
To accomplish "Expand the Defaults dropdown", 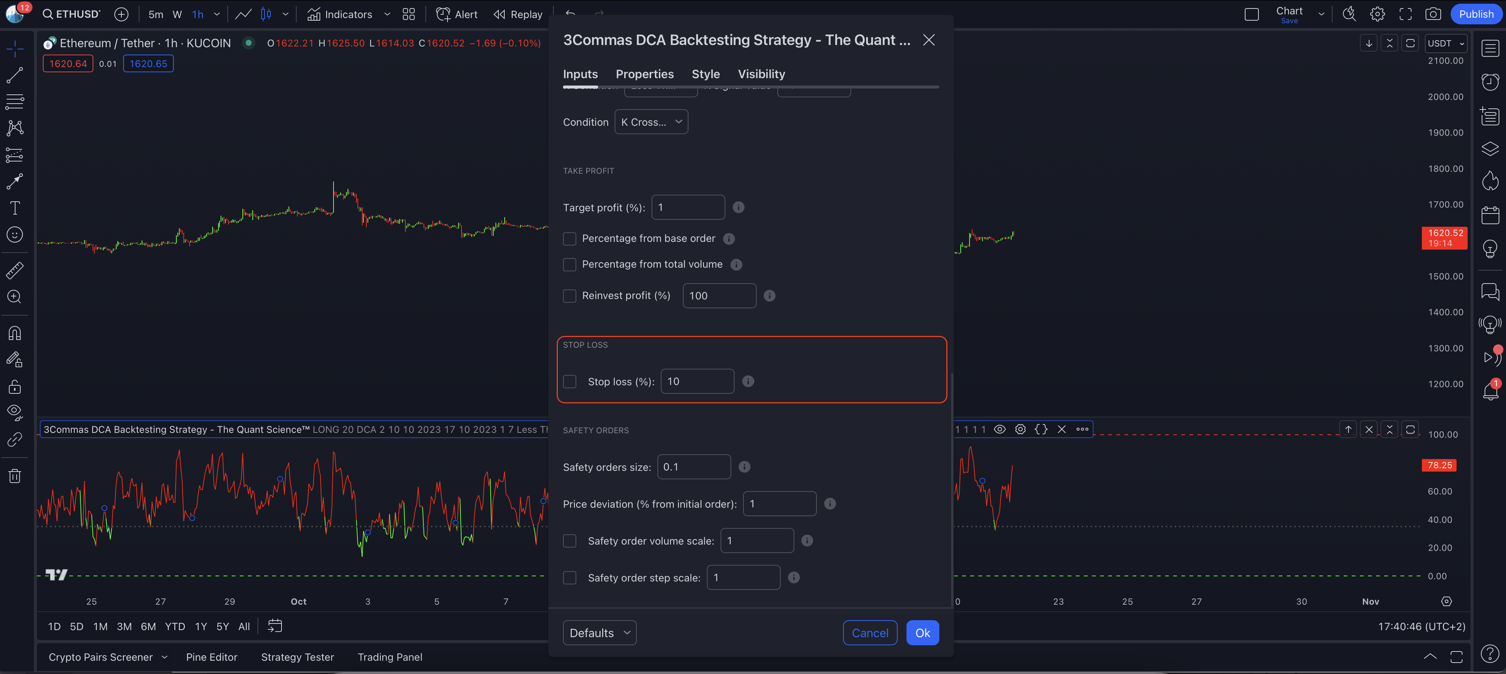I will [599, 633].
